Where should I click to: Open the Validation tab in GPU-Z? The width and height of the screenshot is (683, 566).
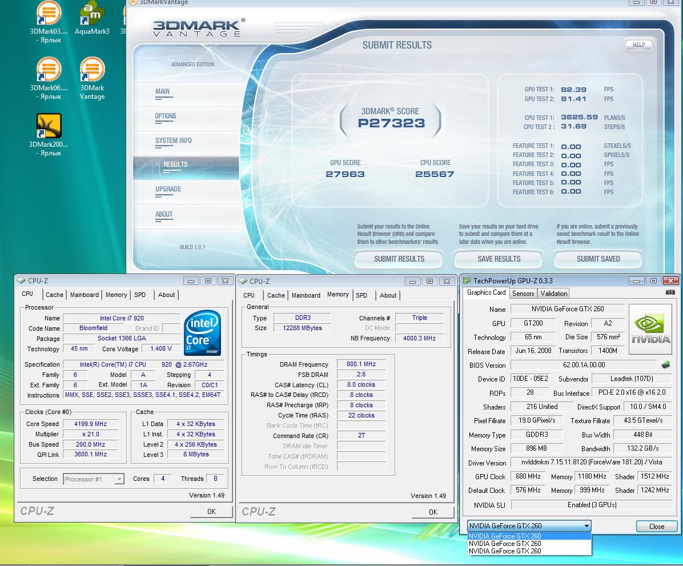[553, 293]
